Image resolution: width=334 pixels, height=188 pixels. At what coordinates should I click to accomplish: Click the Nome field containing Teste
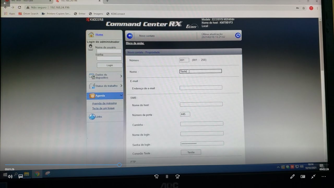coord(201,71)
